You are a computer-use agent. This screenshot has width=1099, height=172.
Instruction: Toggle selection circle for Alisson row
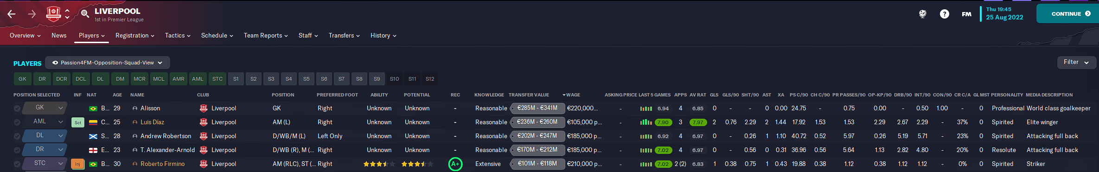point(17,108)
